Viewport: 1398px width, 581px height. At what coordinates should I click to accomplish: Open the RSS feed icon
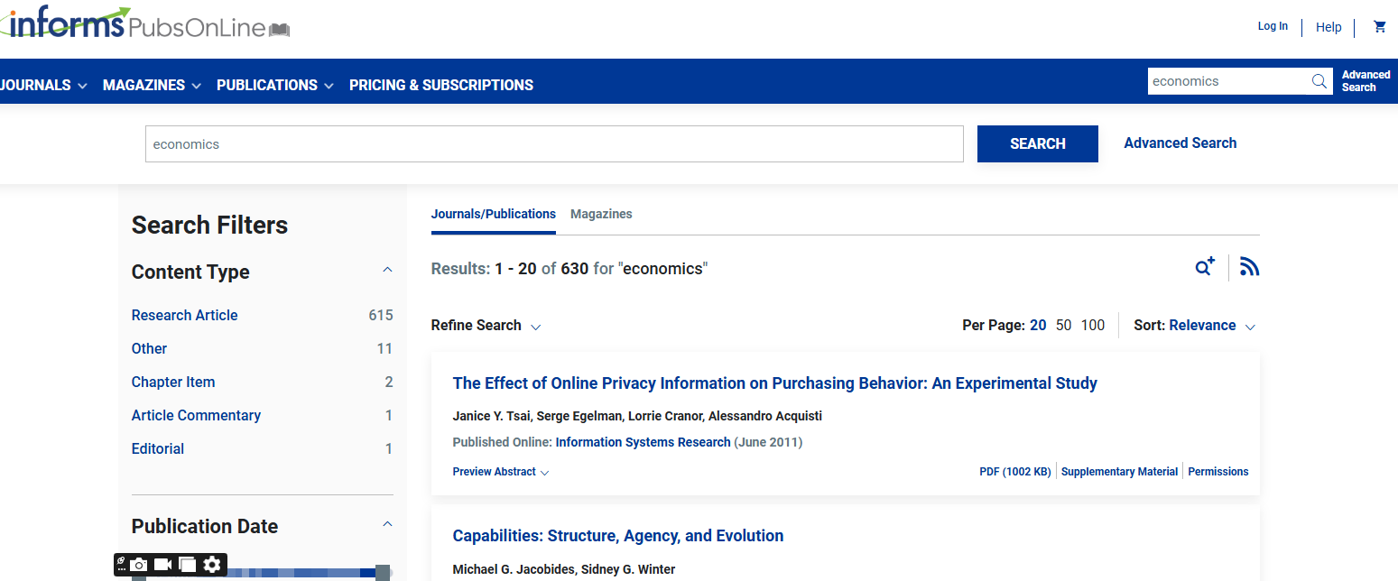pos(1249,267)
